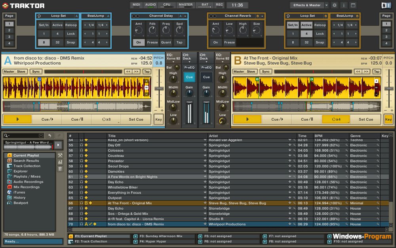Toggle Channel Delay On button
The height and width of the screenshot is (248, 396).
coord(139,42)
